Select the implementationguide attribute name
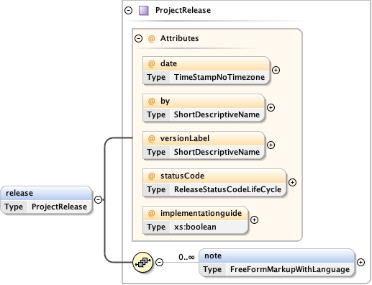 201,213
